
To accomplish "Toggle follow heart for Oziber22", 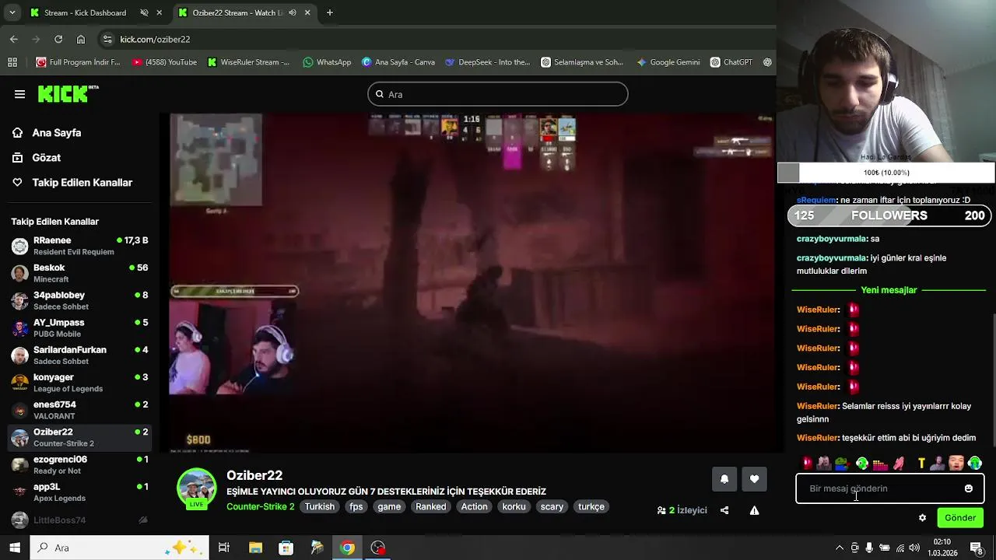I will pyautogui.click(x=754, y=479).
